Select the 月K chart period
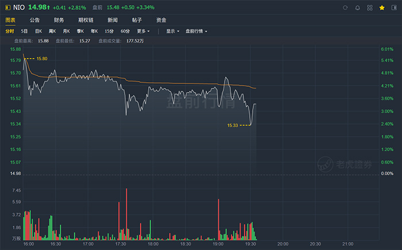Image resolution: width=402 pixels, height=250 pixels. tap(67, 31)
